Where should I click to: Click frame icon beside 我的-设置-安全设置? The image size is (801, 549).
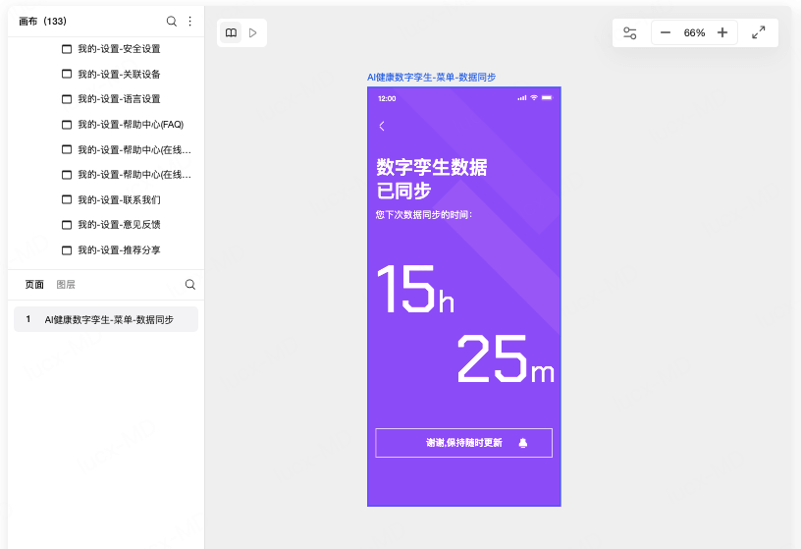click(67, 49)
